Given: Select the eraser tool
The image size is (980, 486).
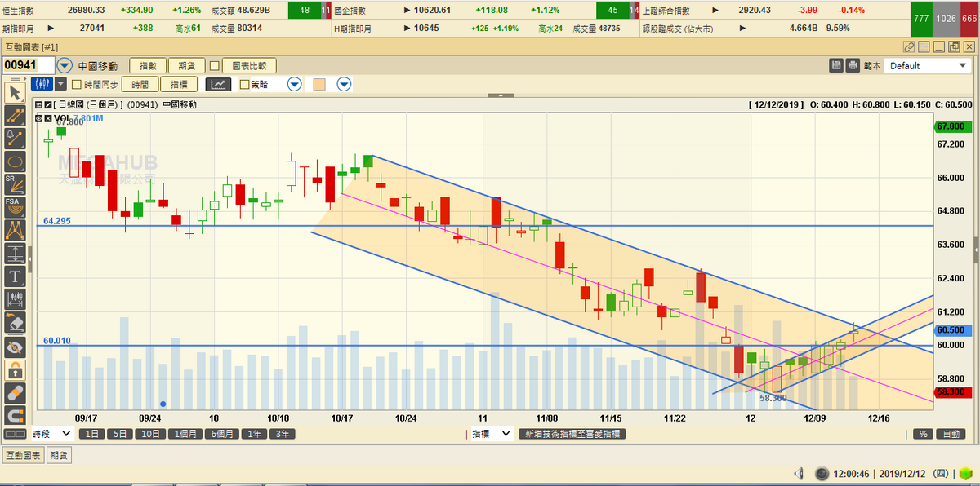Looking at the screenshot, I should 14,323.
